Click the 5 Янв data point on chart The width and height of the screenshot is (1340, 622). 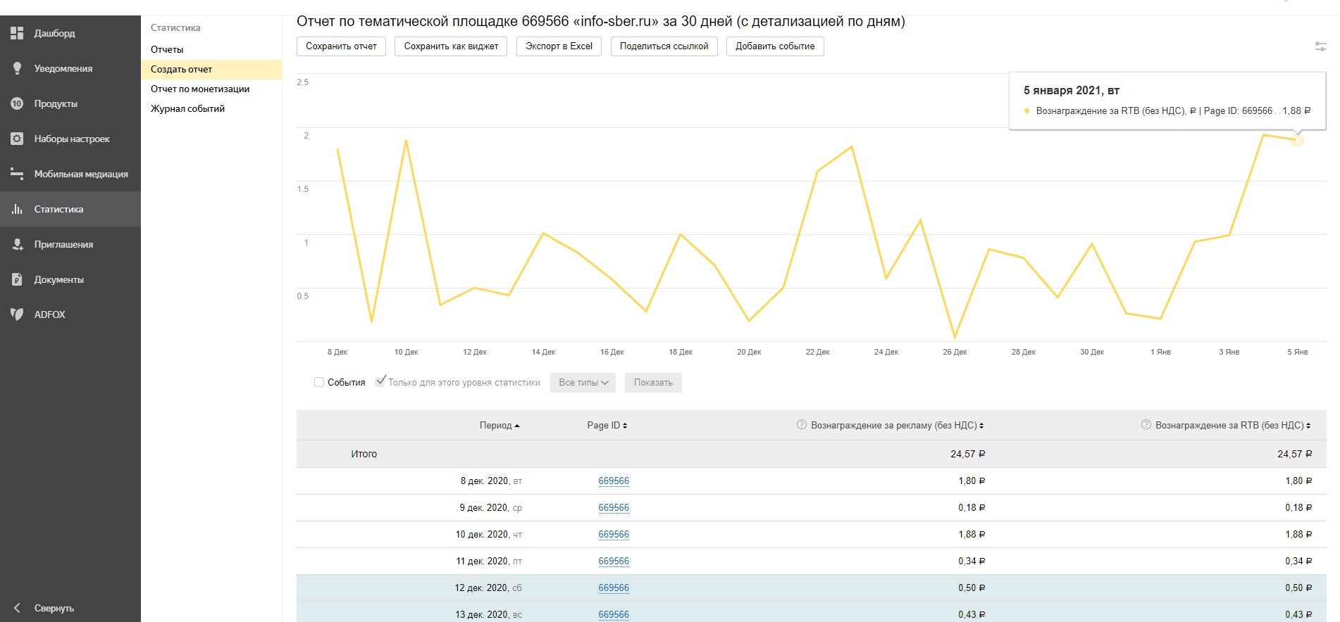coord(1298,140)
